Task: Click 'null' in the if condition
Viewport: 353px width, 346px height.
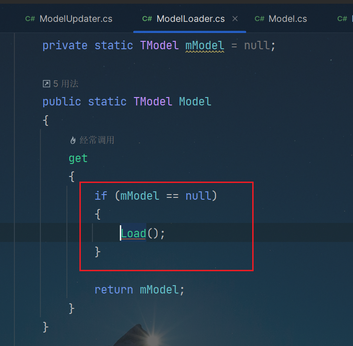Action: [198, 196]
